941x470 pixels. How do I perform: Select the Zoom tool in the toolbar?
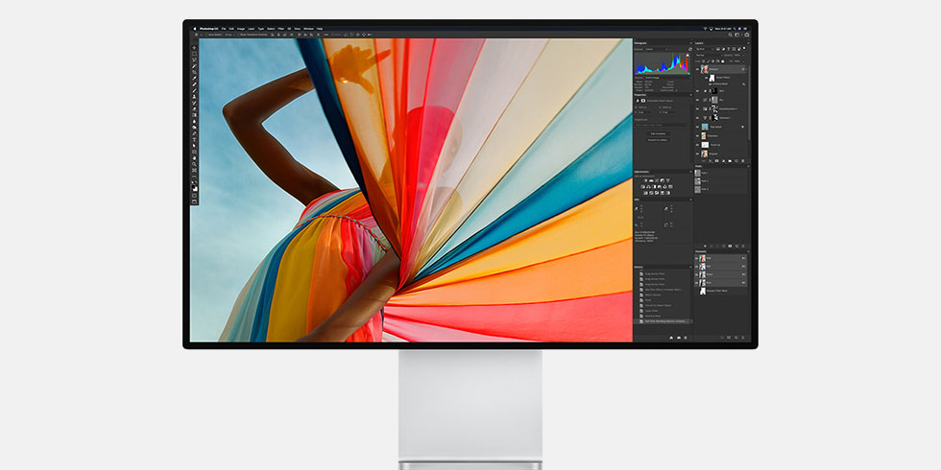coord(194,164)
